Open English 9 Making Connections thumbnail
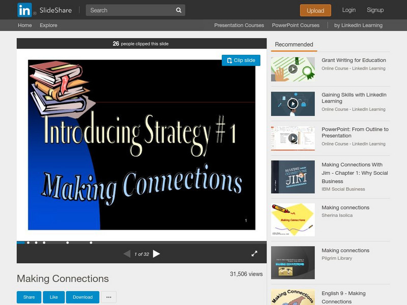Screen dimensions: 407x305 coord(293,297)
